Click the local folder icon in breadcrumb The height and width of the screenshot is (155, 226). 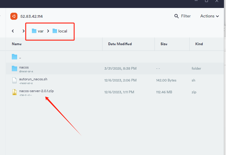(x=55, y=31)
